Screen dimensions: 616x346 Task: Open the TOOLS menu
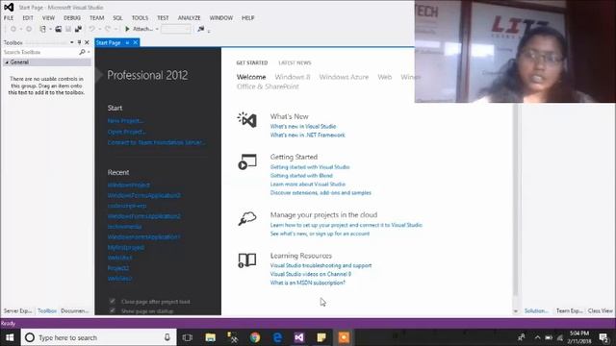pyautogui.click(x=140, y=18)
